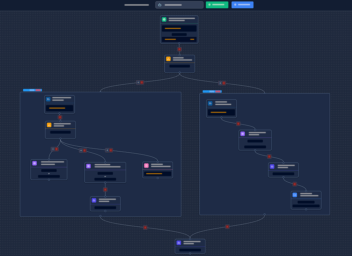This screenshot has width=352, height=256.
Task: Delete the link between middle purple node and indigo node
Action: click(x=105, y=190)
